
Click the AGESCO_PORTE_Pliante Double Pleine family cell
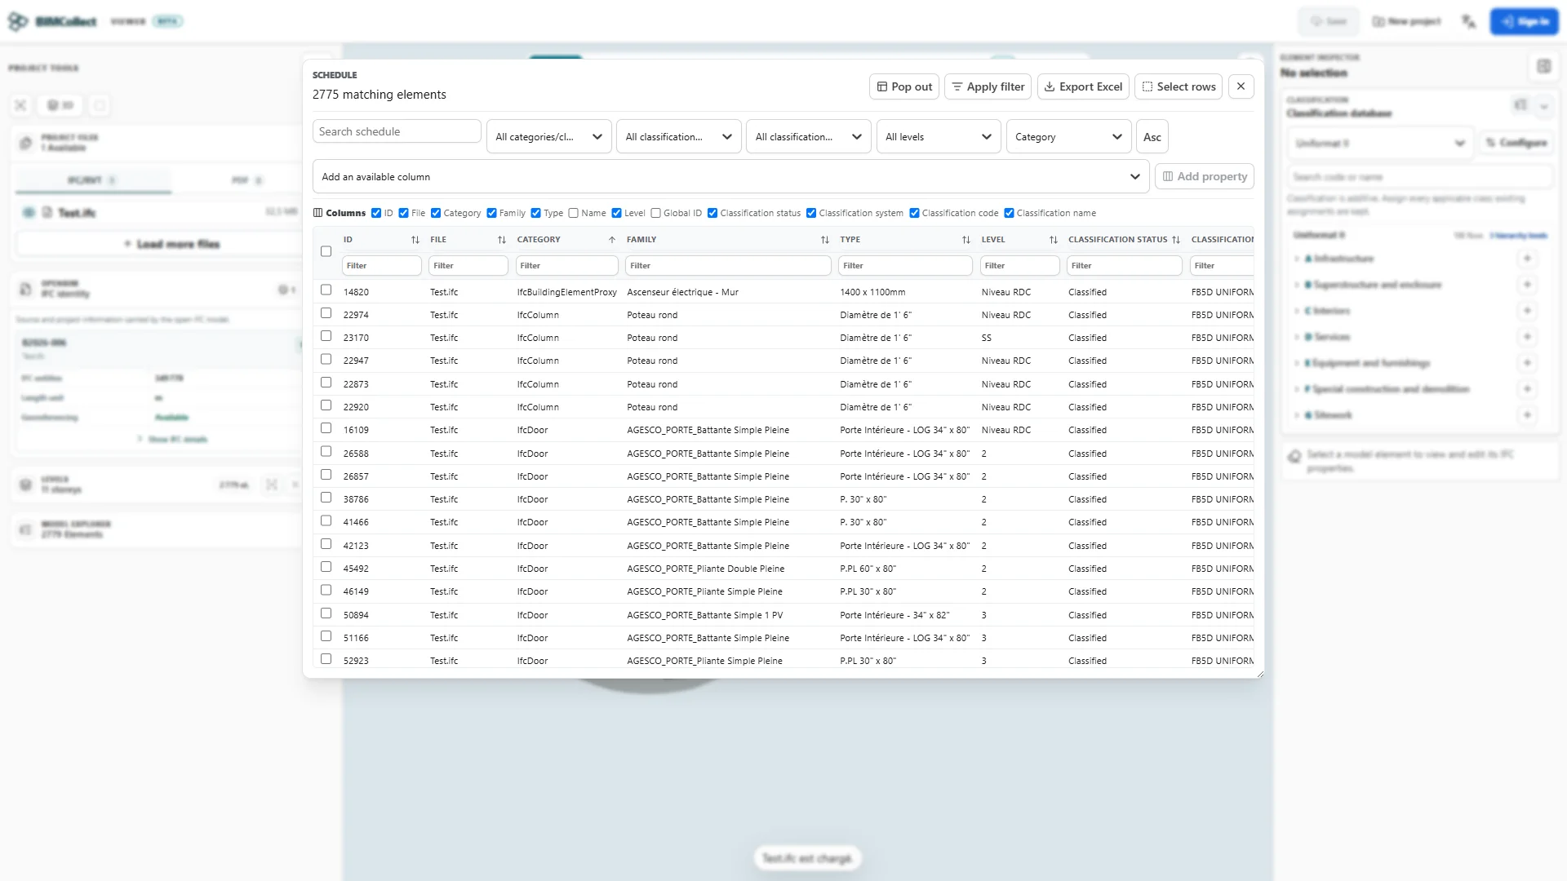[x=706, y=569]
